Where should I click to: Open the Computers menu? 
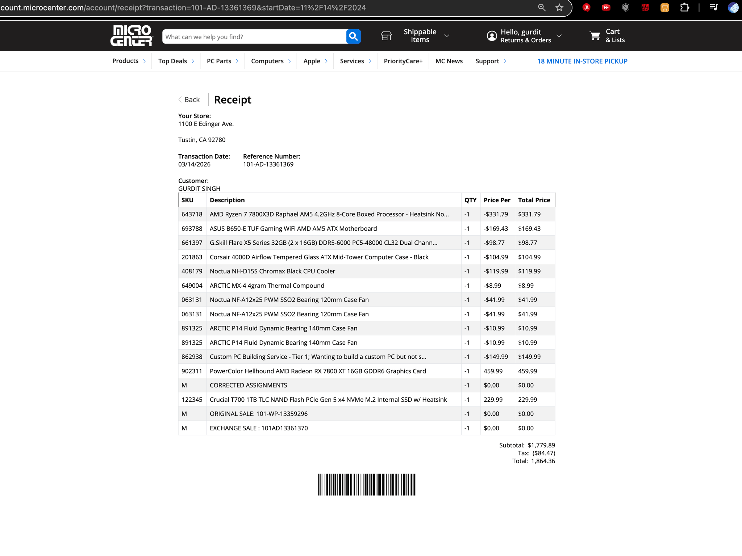pyautogui.click(x=267, y=61)
